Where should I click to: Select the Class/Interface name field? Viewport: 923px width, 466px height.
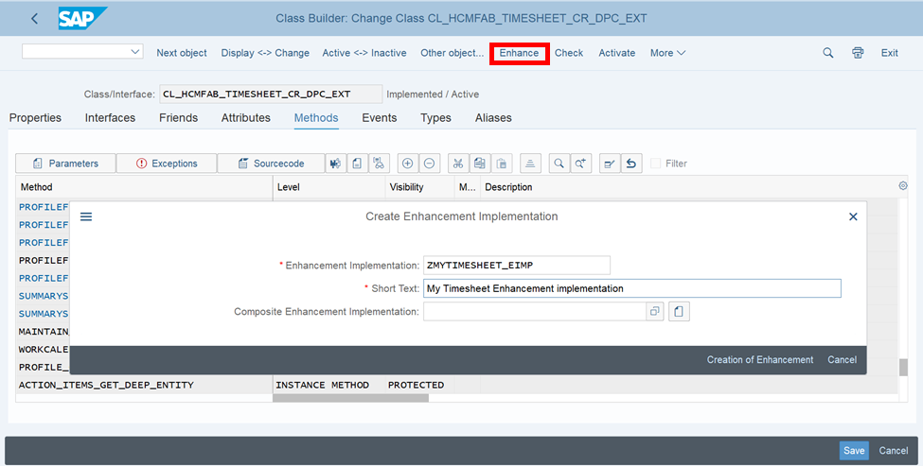tap(271, 94)
